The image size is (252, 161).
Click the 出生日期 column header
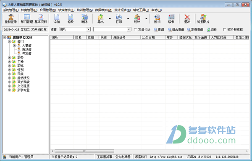[x=153, y=38]
